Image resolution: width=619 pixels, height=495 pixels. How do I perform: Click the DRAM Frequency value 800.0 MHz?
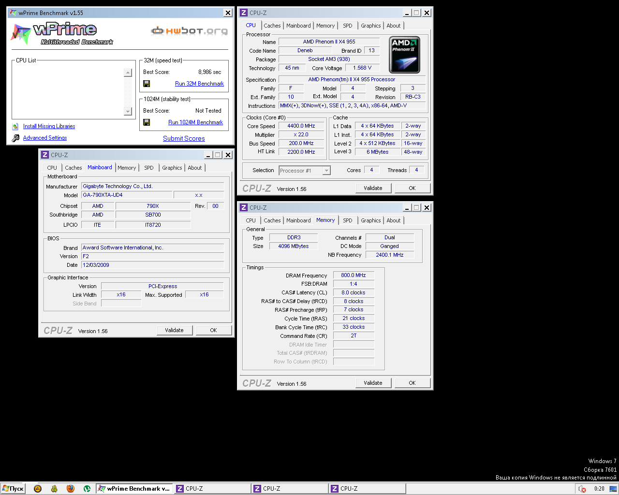[x=354, y=275]
